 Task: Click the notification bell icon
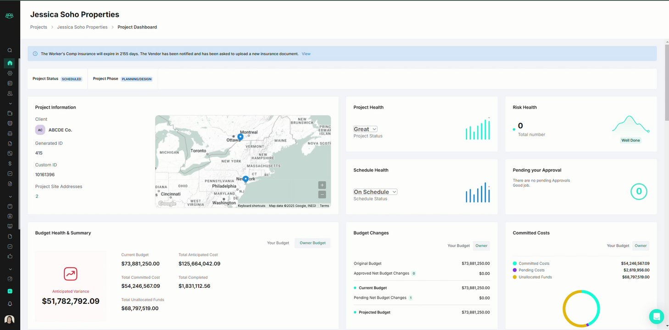click(x=10, y=304)
